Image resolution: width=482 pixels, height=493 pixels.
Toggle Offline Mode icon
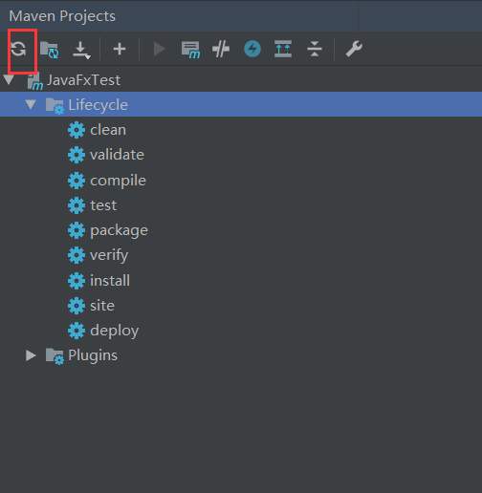click(221, 49)
